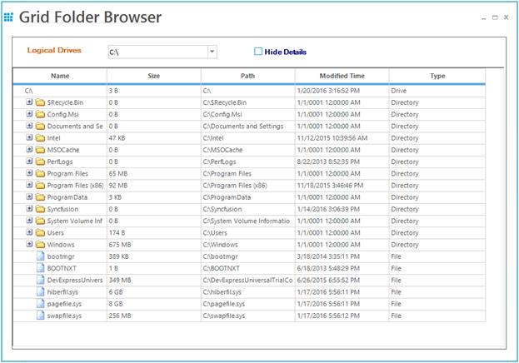
Task: Select the 349 MB size cell
Action: (x=154, y=281)
